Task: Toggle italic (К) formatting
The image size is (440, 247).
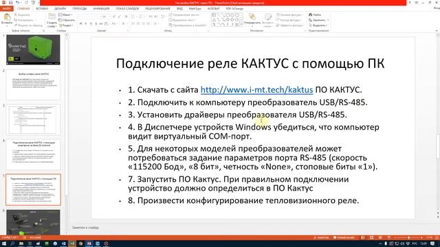Action: (x=85, y=24)
